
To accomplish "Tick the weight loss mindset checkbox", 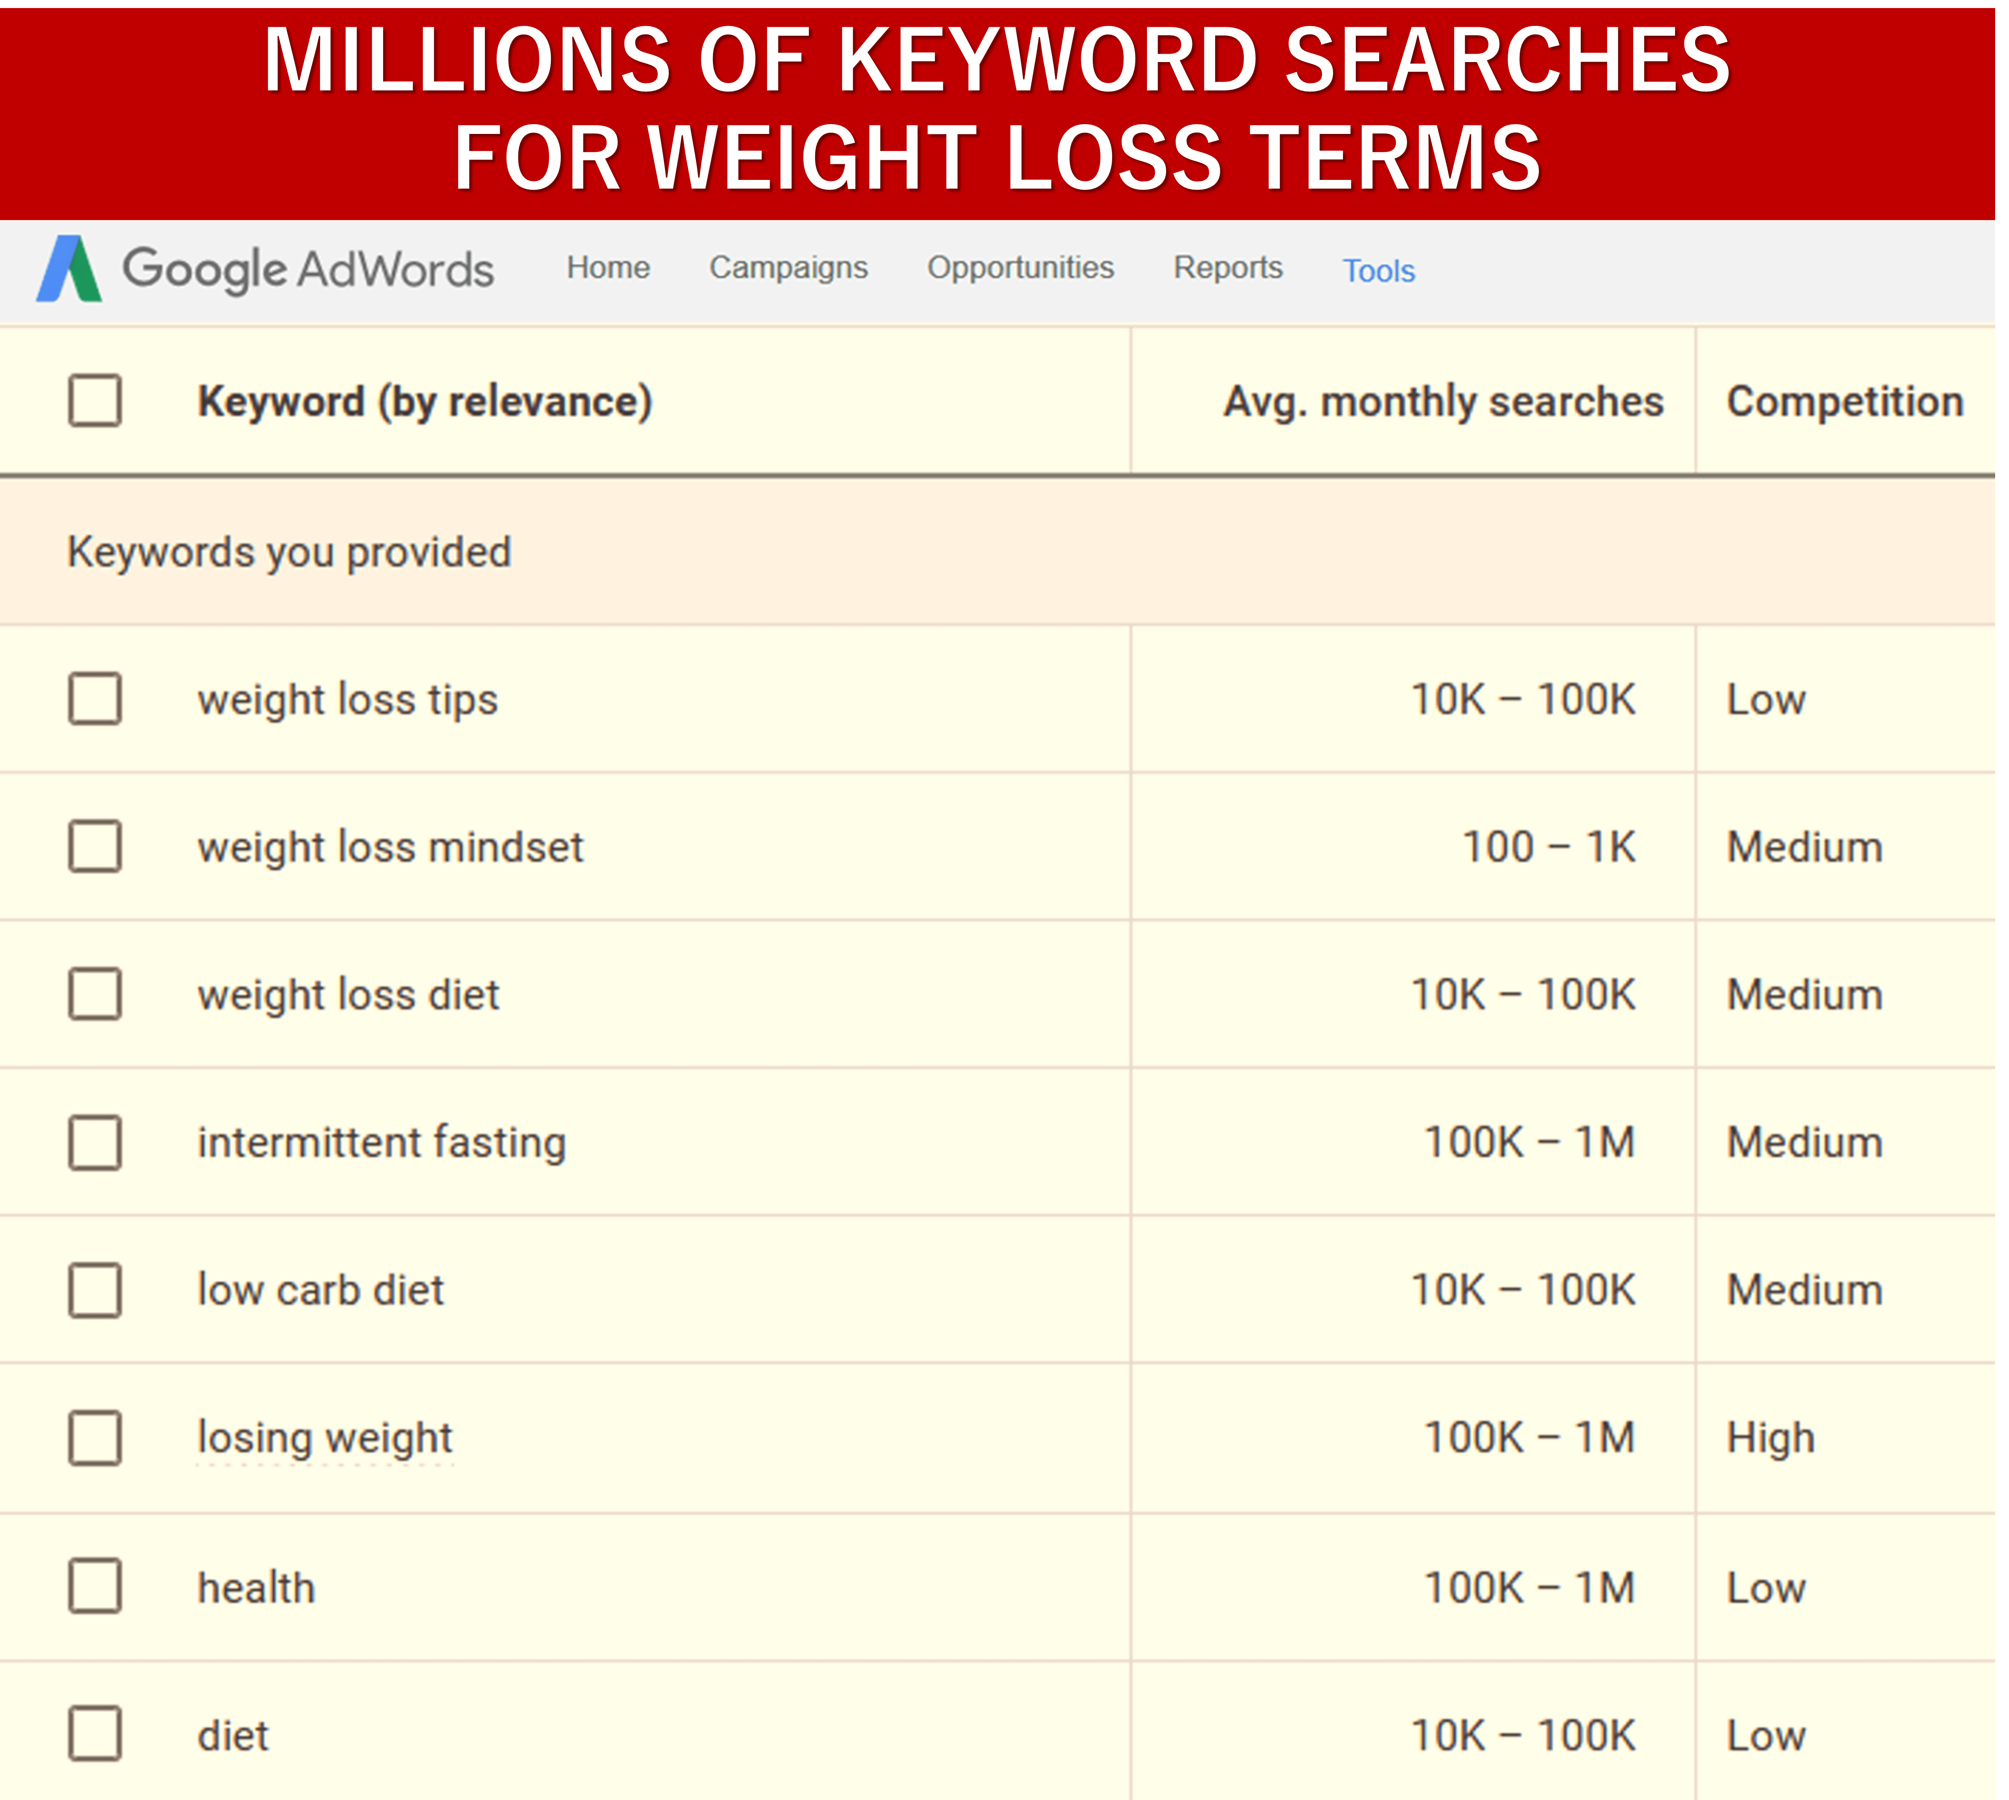I will coord(95,846).
